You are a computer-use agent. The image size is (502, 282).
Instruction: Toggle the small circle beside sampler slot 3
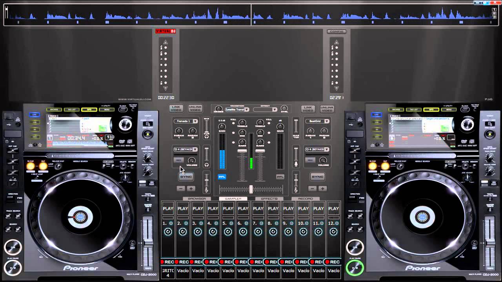[201, 223]
